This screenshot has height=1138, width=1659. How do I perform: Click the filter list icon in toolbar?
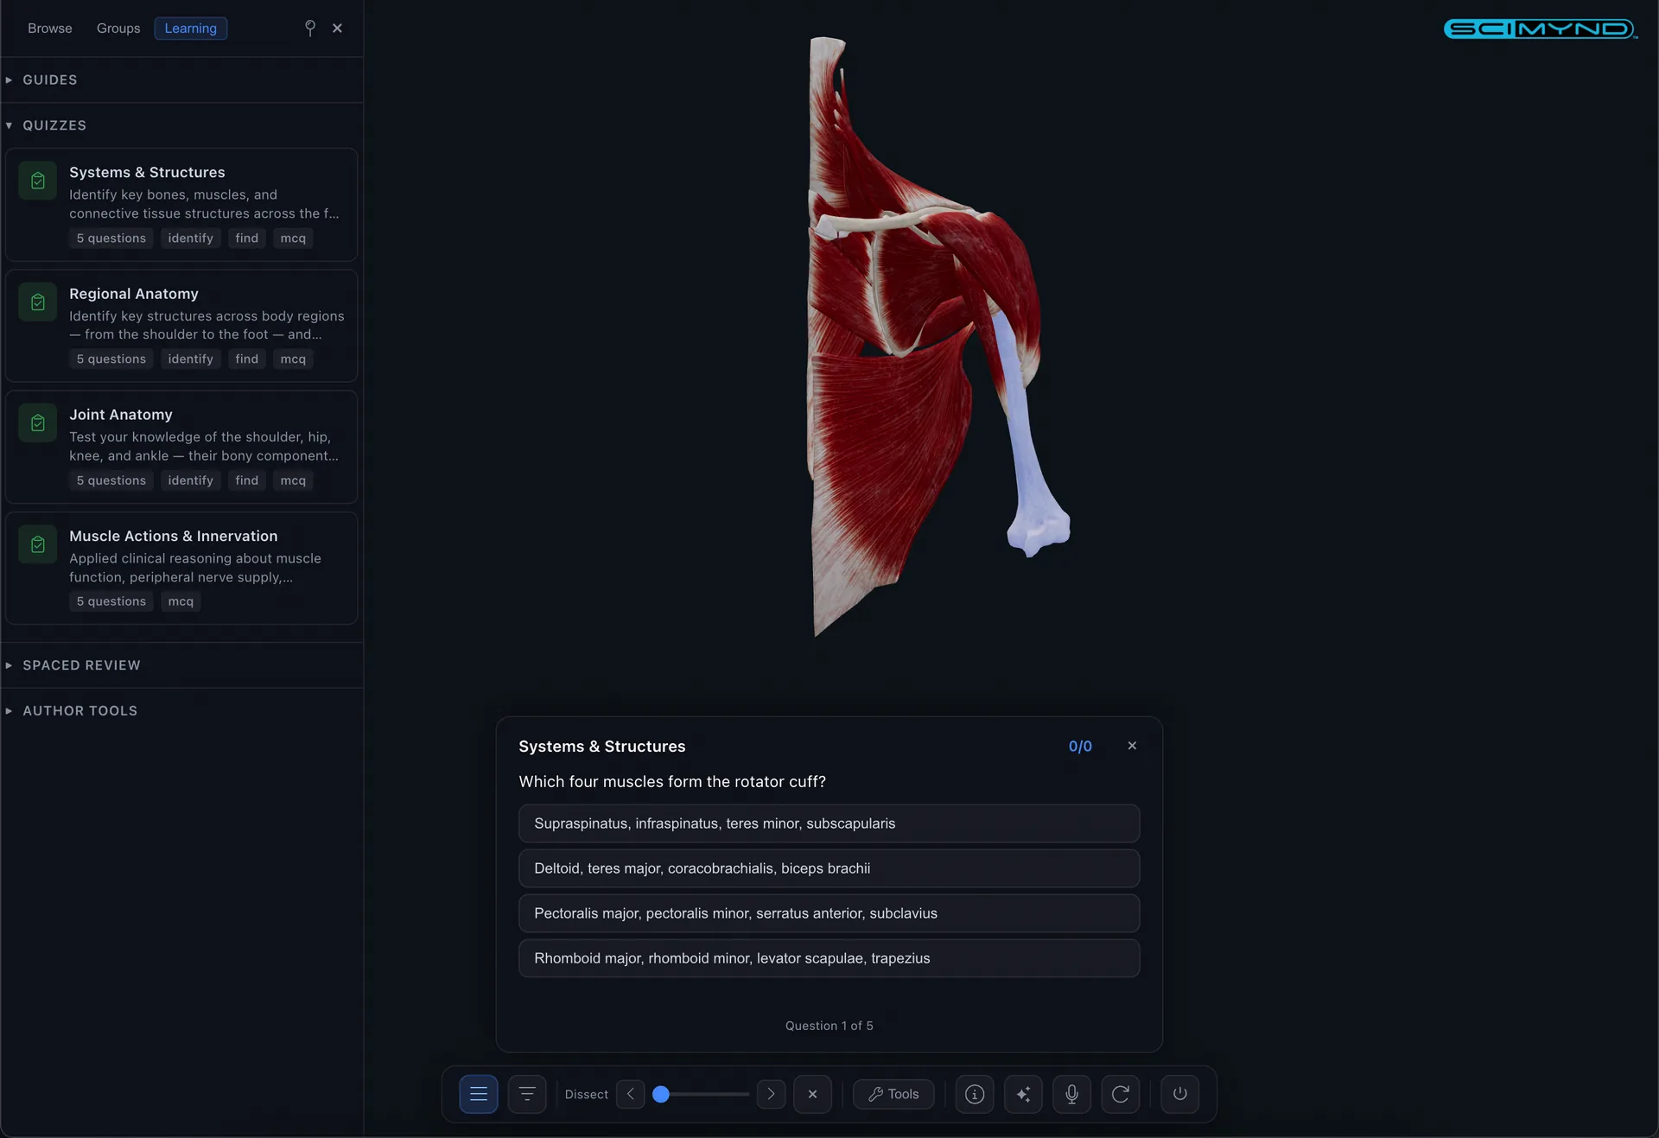[527, 1094]
